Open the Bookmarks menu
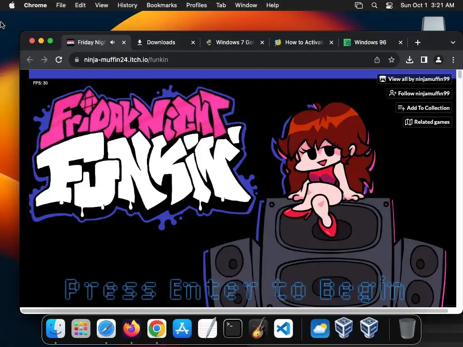Viewport: 463px width, 347px height. point(161,5)
